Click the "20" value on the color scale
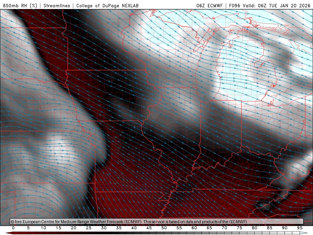Screen dimensions: 313x235 74,228
